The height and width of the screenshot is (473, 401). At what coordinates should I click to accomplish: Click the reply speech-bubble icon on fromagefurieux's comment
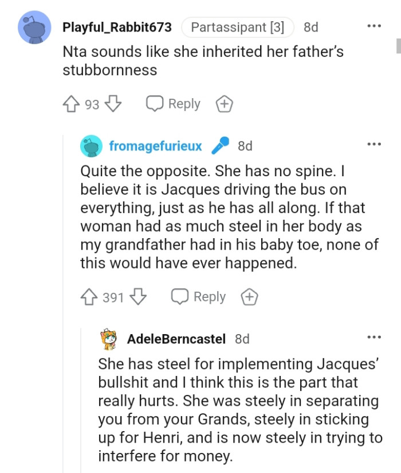pyautogui.click(x=180, y=297)
